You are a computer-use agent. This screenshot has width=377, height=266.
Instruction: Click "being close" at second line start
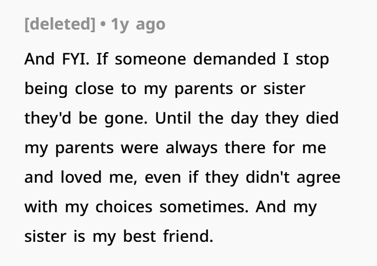pyautogui.click(x=69, y=89)
